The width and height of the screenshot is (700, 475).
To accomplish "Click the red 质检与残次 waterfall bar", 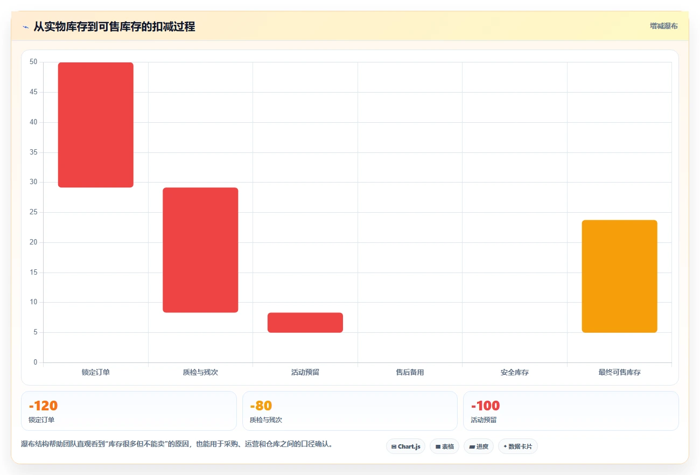I will click(x=200, y=250).
